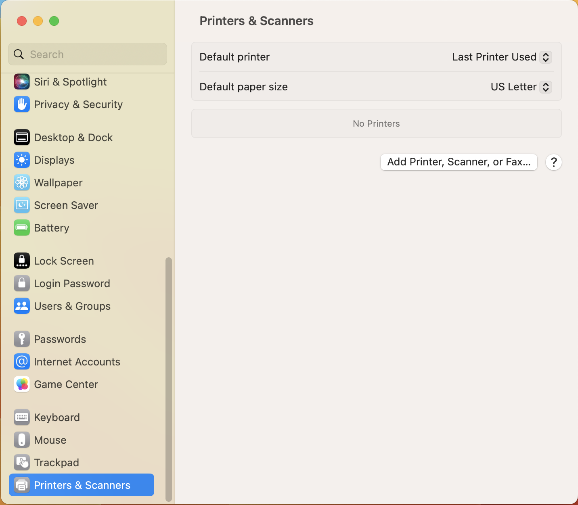Click the Printers & Scanners page title
This screenshot has width=578, height=505.
click(257, 21)
